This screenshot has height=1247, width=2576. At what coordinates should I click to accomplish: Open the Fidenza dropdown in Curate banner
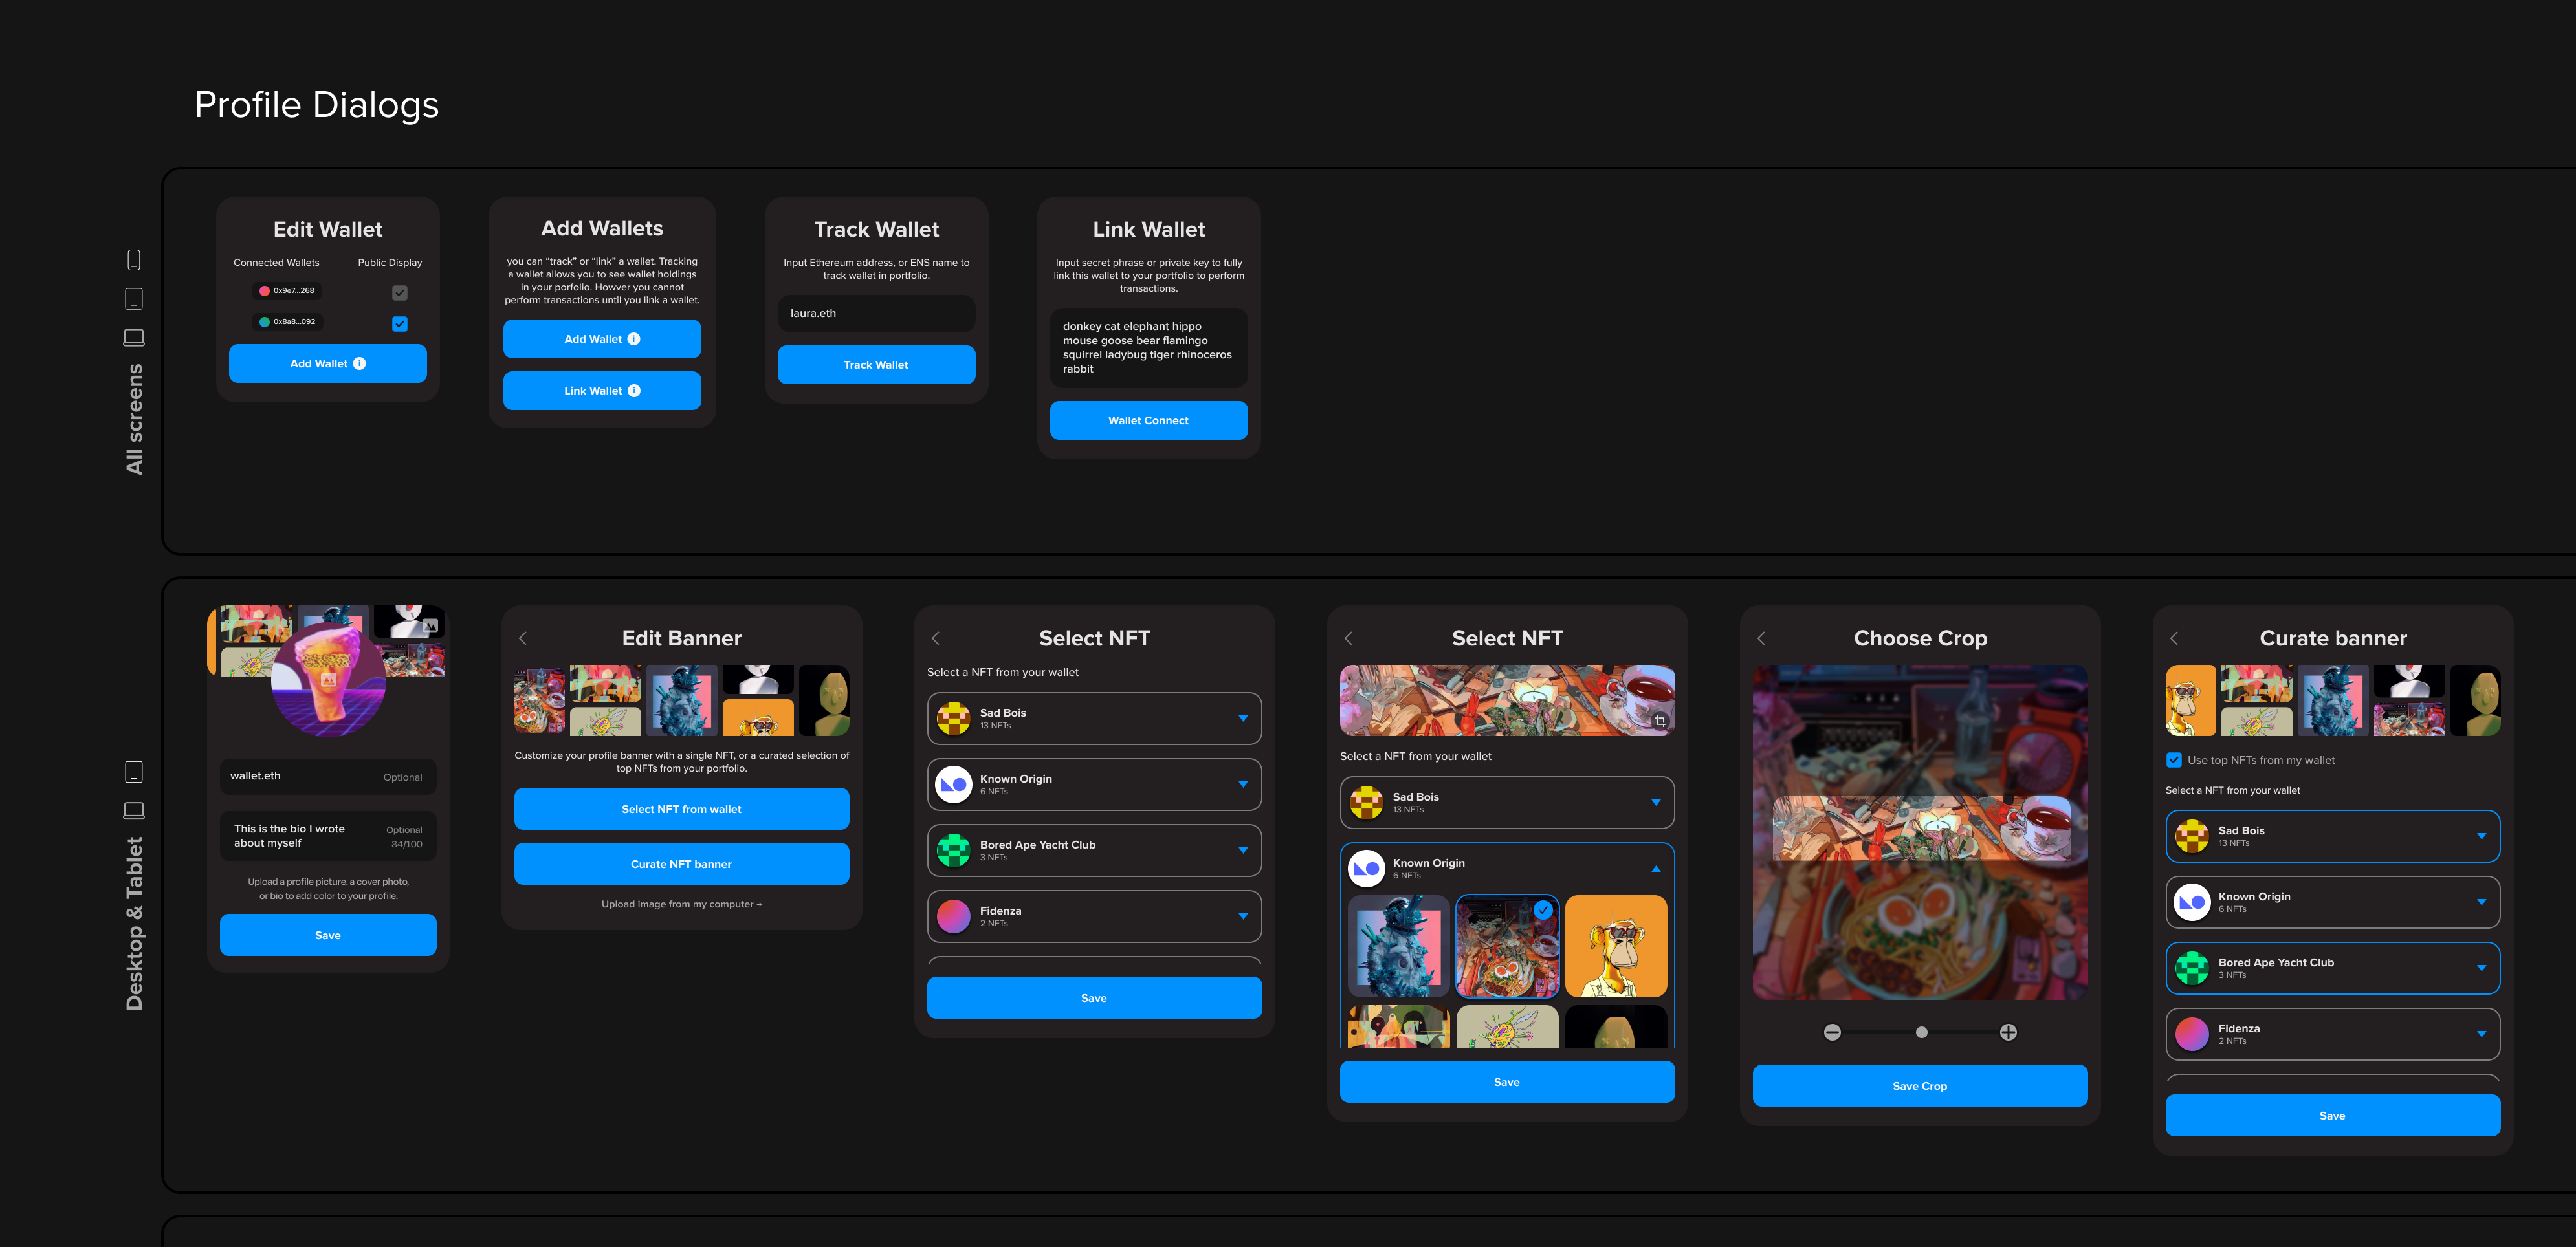point(2482,1034)
